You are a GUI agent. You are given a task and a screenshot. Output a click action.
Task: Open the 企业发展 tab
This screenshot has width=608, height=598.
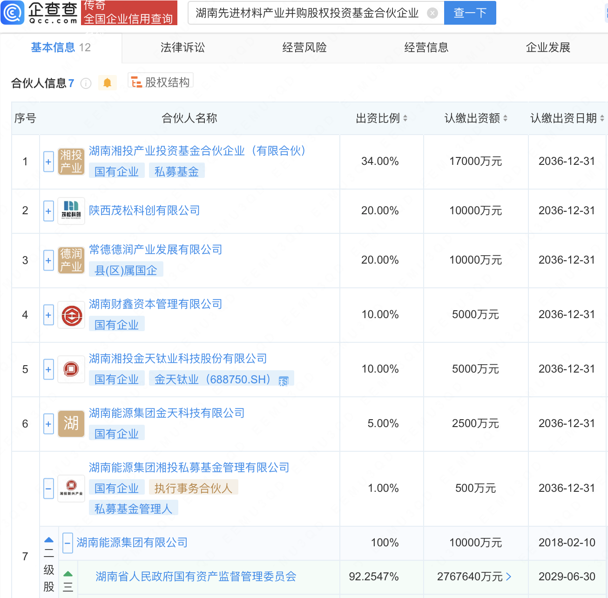pos(548,48)
